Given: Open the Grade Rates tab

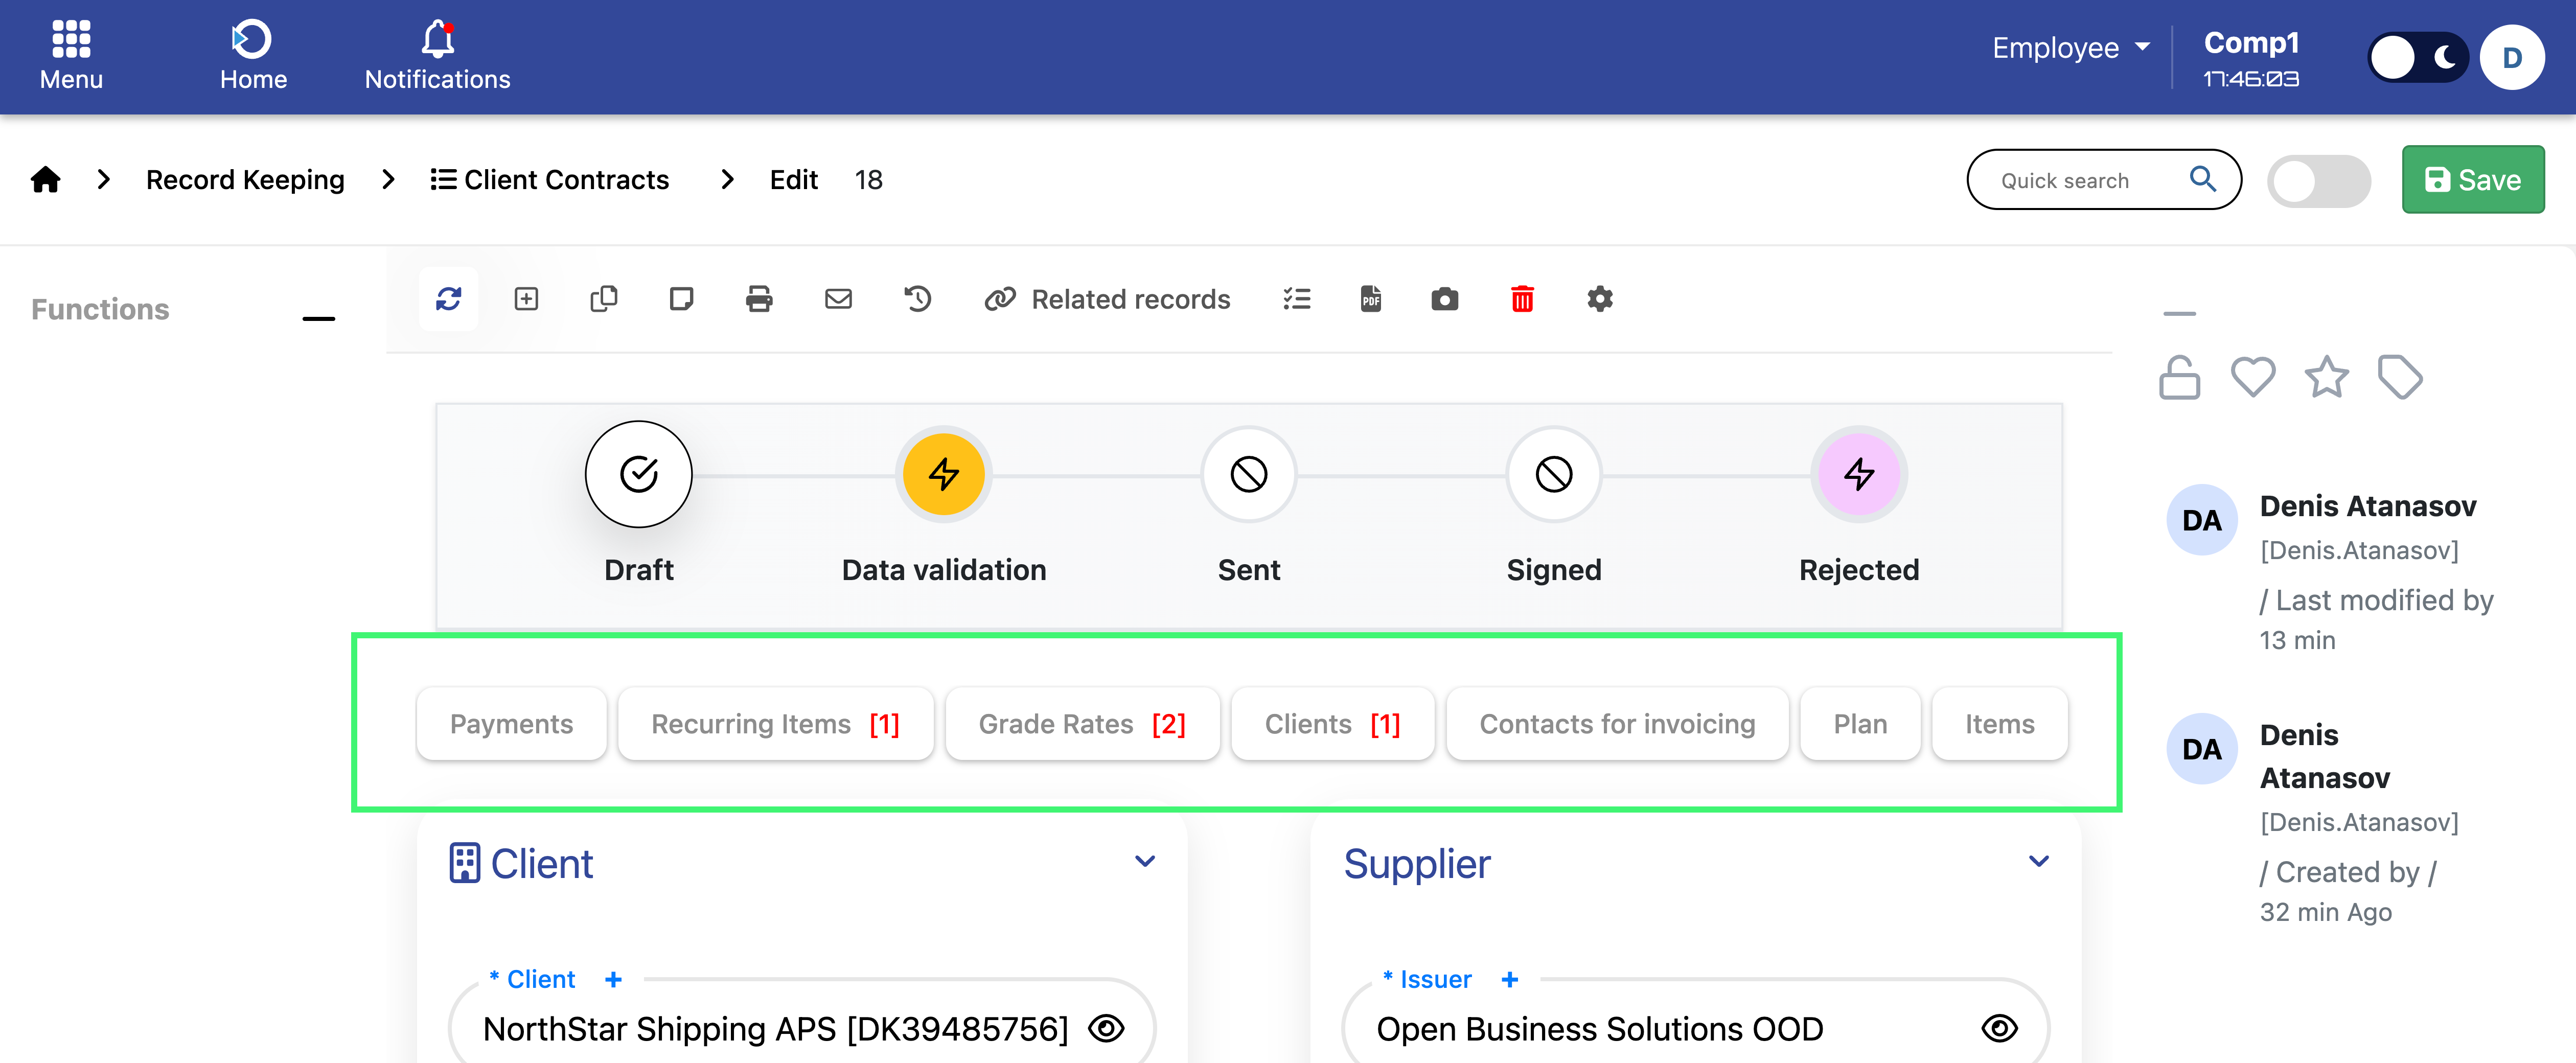Looking at the screenshot, I should pyautogui.click(x=1082, y=724).
